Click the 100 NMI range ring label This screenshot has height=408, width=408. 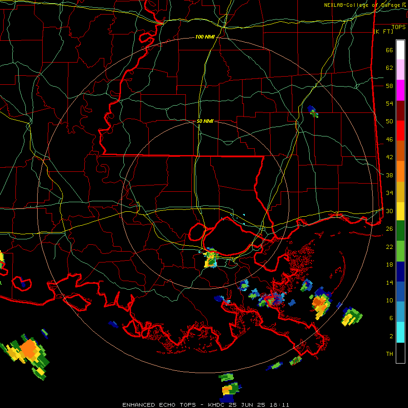(205, 37)
